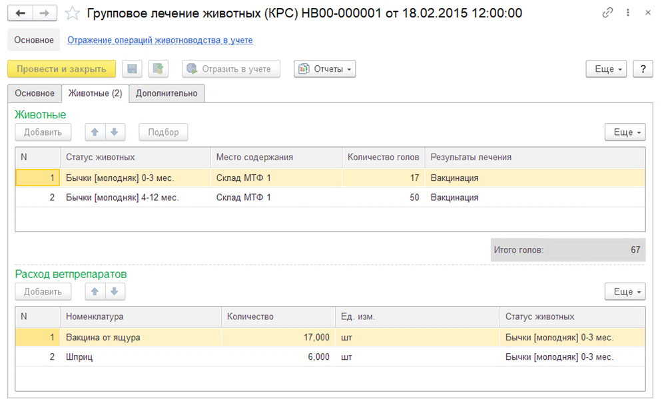Open the vertical three-dot window menu
Viewport: 666px width, 405px height.
click(628, 13)
